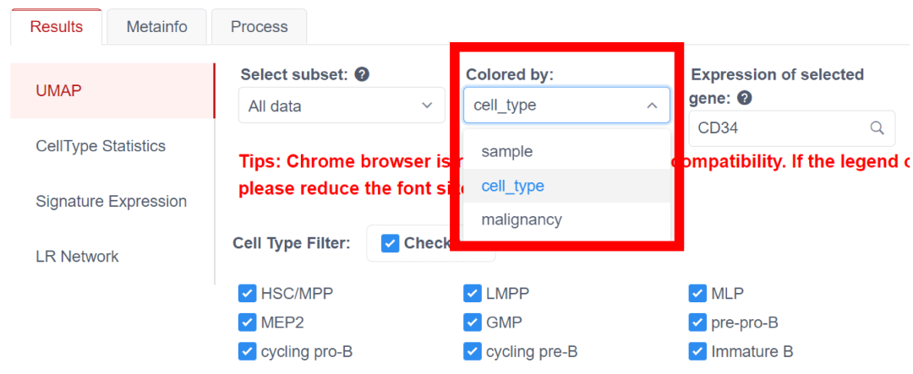Open the LR Network sidebar item

(x=77, y=257)
